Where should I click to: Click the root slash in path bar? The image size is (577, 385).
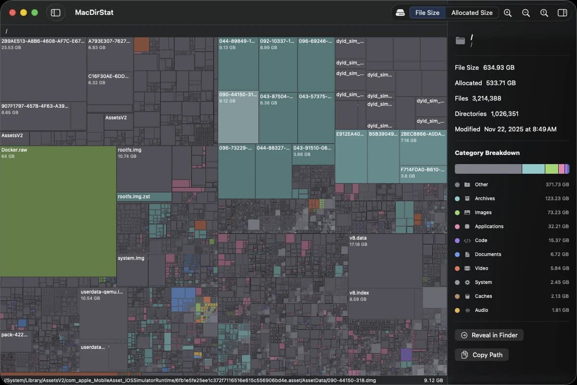(6, 31)
